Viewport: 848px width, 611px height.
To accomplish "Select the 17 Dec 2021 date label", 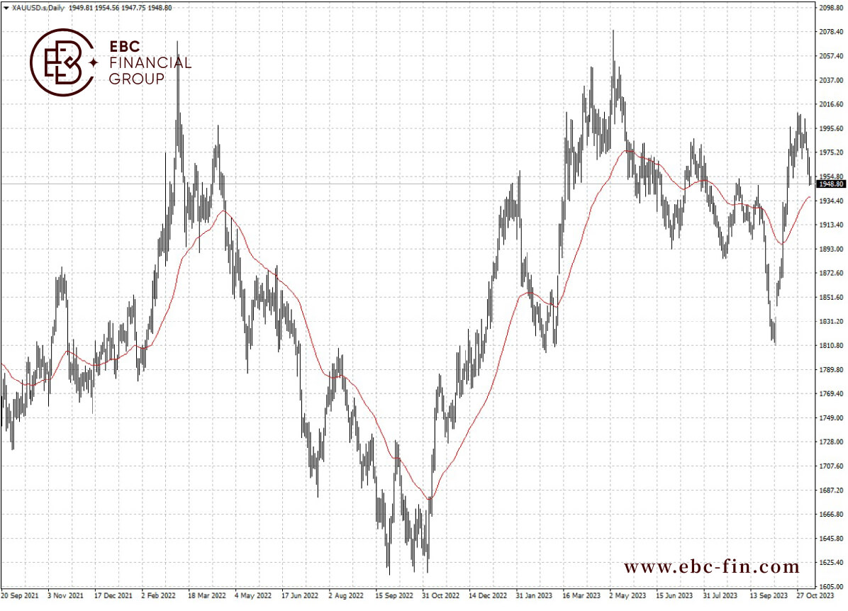I will pos(113,596).
